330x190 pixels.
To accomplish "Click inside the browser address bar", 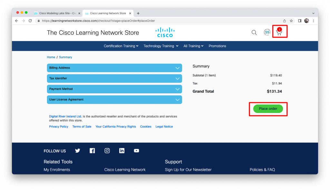I will coord(129,20).
